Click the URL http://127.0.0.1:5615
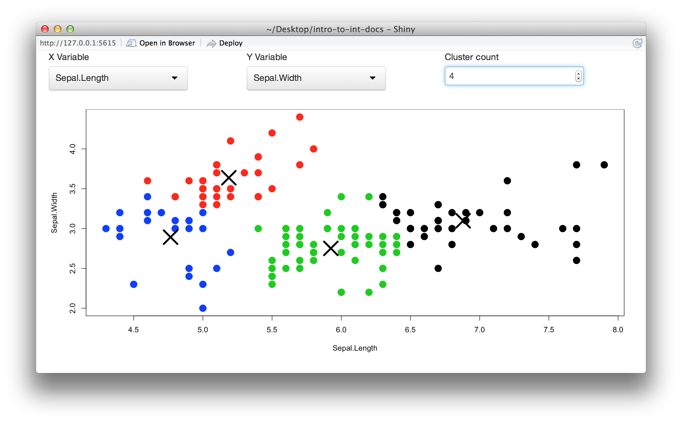 (78, 43)
